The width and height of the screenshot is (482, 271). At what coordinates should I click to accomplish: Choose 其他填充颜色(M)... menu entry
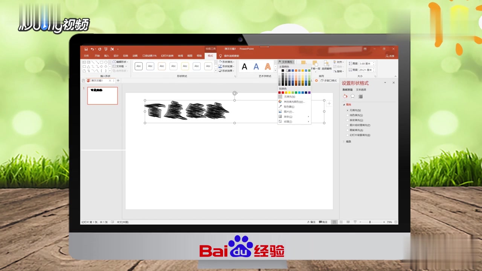click(294, 102)
